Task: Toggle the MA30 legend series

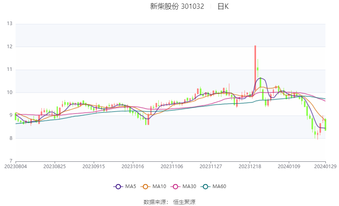Action: [183, 186]
